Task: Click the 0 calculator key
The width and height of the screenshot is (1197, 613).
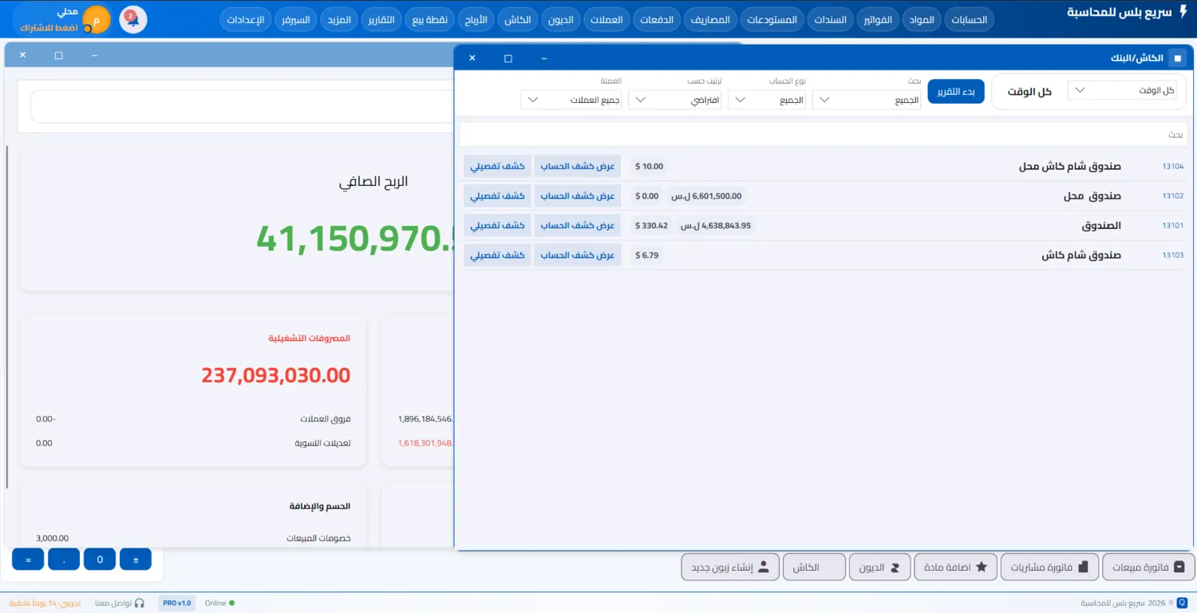Action: (x=100, y=560)
